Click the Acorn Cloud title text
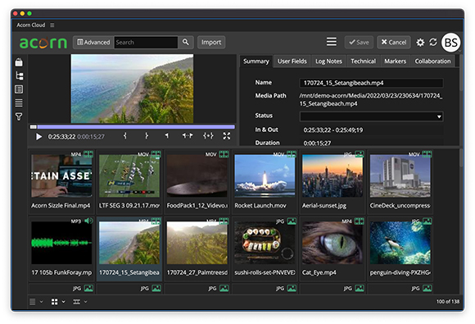The height and width of the screenshot is (324, 475). [31, 25]
